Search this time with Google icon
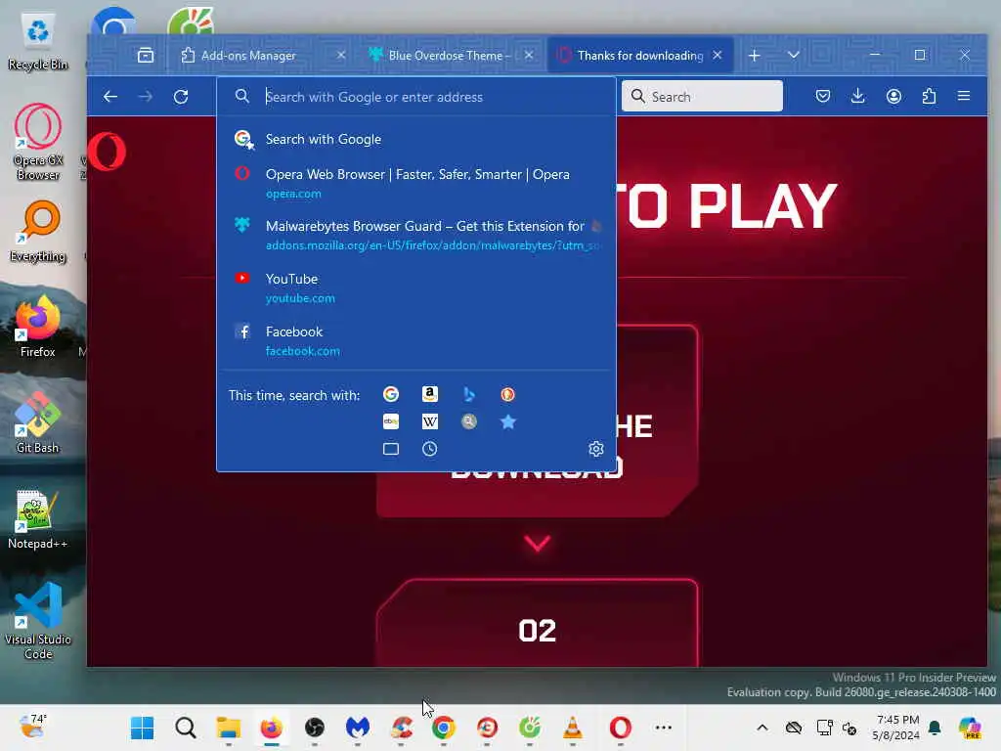Viewport: 1001px width, 751px height. (391, 395)
